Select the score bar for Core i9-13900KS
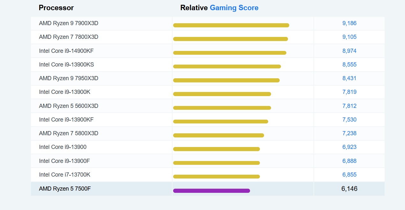This screenshot has height=210, width=405. coord(227,66)
